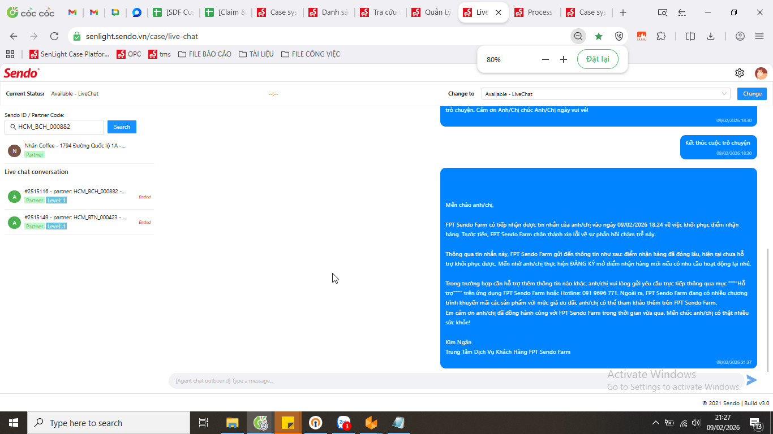Expand the Change to status dropdown
Screen dimensions: 773x434
(x=606, y=94)
